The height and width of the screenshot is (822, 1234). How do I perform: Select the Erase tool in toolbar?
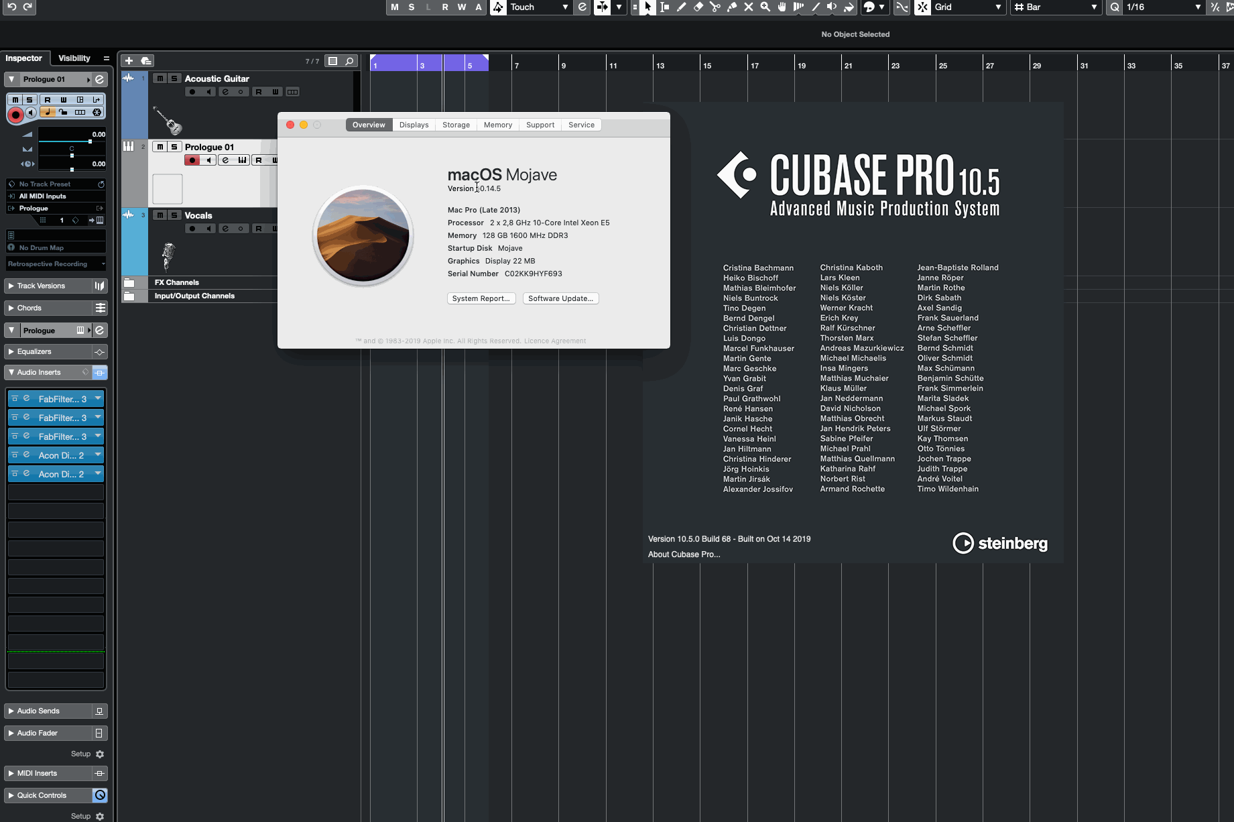pyautogui.click(x=698, y=7)
